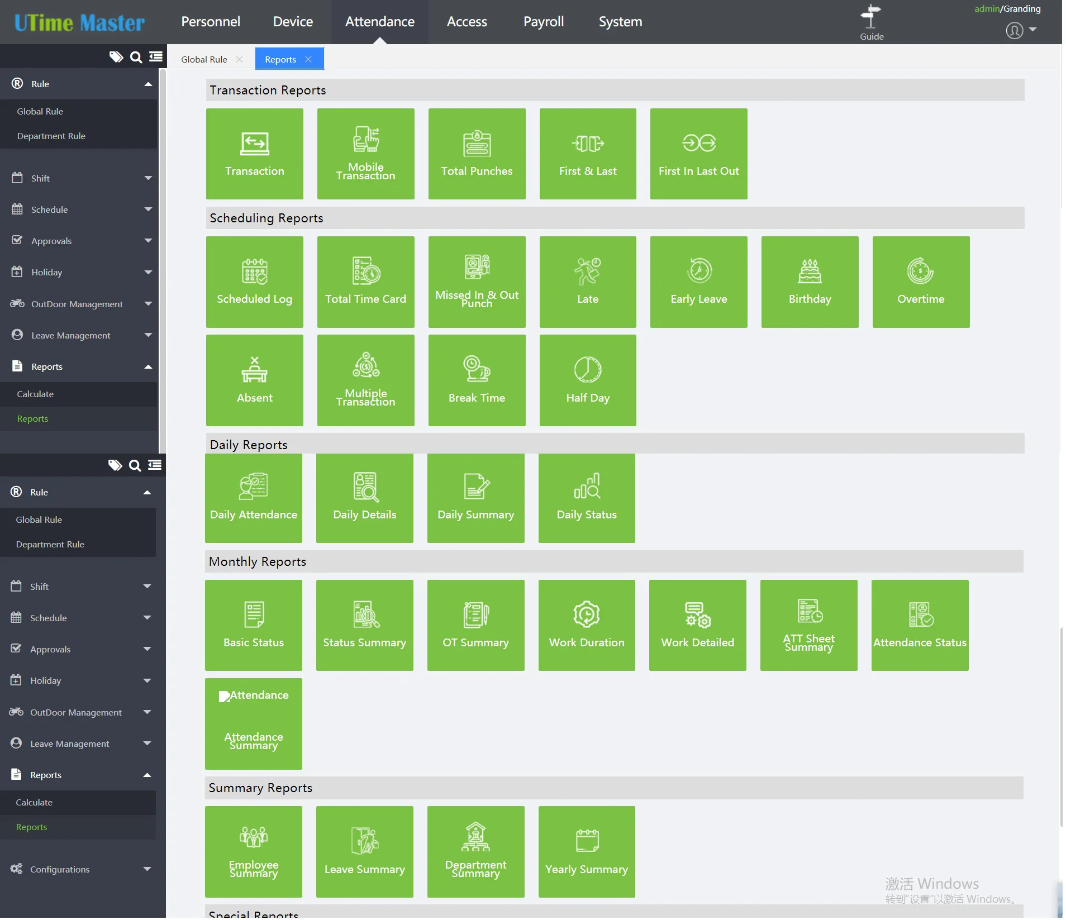
Task: Open the Transaction report tile
Action: (254, 154)
